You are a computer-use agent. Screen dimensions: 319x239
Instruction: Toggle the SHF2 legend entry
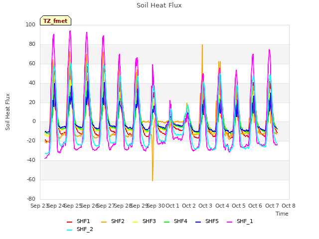pos(113,221)
